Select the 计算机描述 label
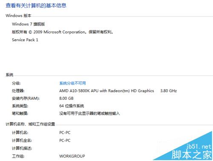The width and height of the screenshot is (213, 161). (22, 148)
